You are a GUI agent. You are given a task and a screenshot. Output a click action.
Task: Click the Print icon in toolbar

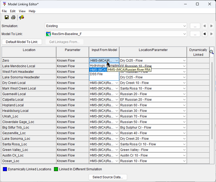point(13,17)
